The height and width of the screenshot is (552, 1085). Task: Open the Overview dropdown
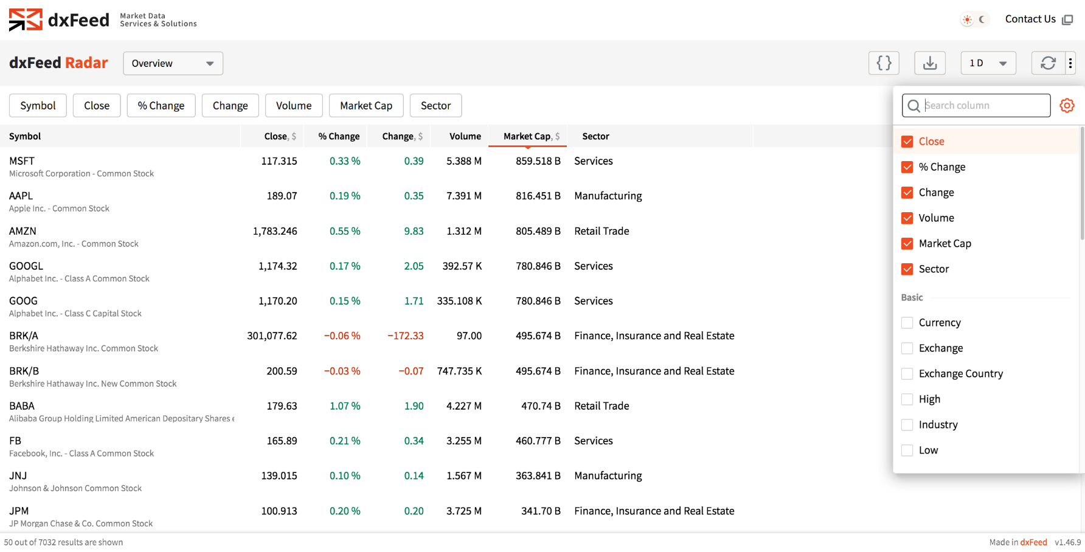pyautogui.click(x=173, y=63)
